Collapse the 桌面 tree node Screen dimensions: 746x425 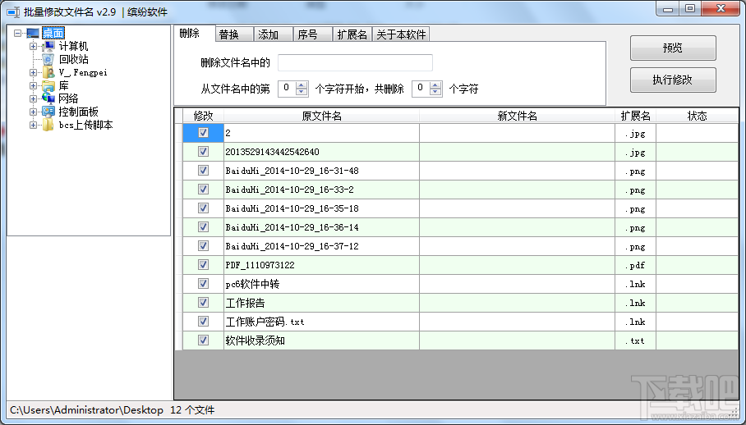[x=18, y=34]
